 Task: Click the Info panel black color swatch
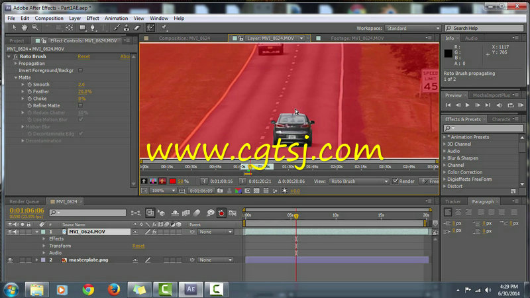(449, 53)
